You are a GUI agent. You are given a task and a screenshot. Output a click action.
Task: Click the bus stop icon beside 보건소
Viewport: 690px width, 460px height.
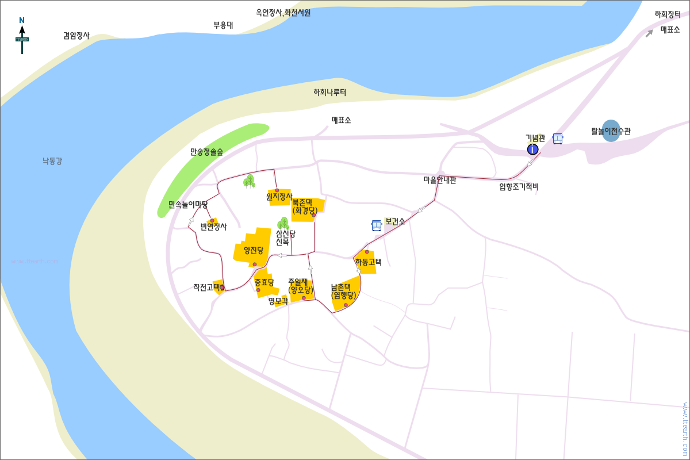[377, 225]
